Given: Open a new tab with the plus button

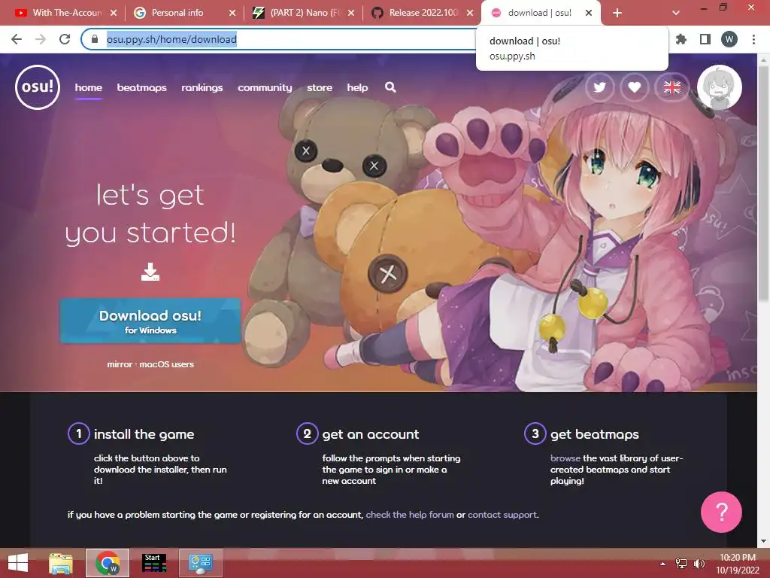Looking at the screenshot, I should coord(617,13).
